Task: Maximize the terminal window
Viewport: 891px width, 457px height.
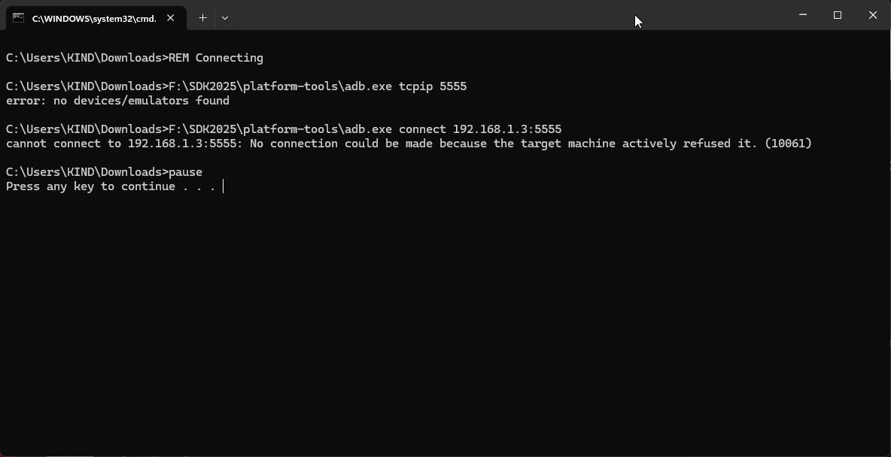Action: (x=838, y=15)
